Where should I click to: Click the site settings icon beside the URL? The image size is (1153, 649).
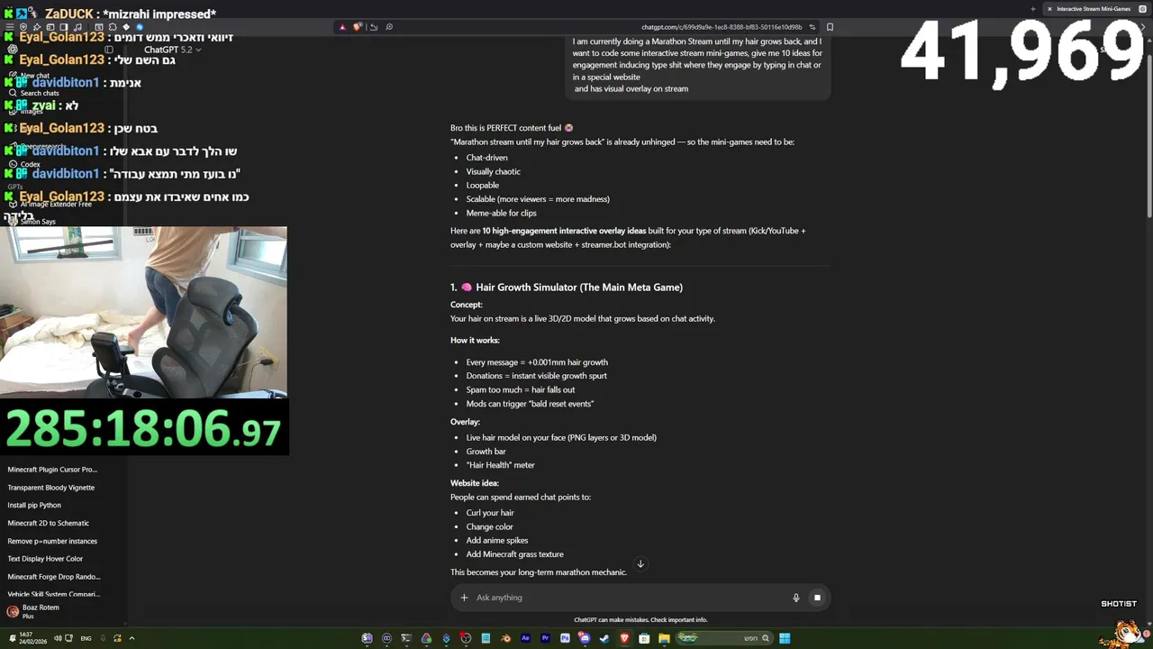812,27
